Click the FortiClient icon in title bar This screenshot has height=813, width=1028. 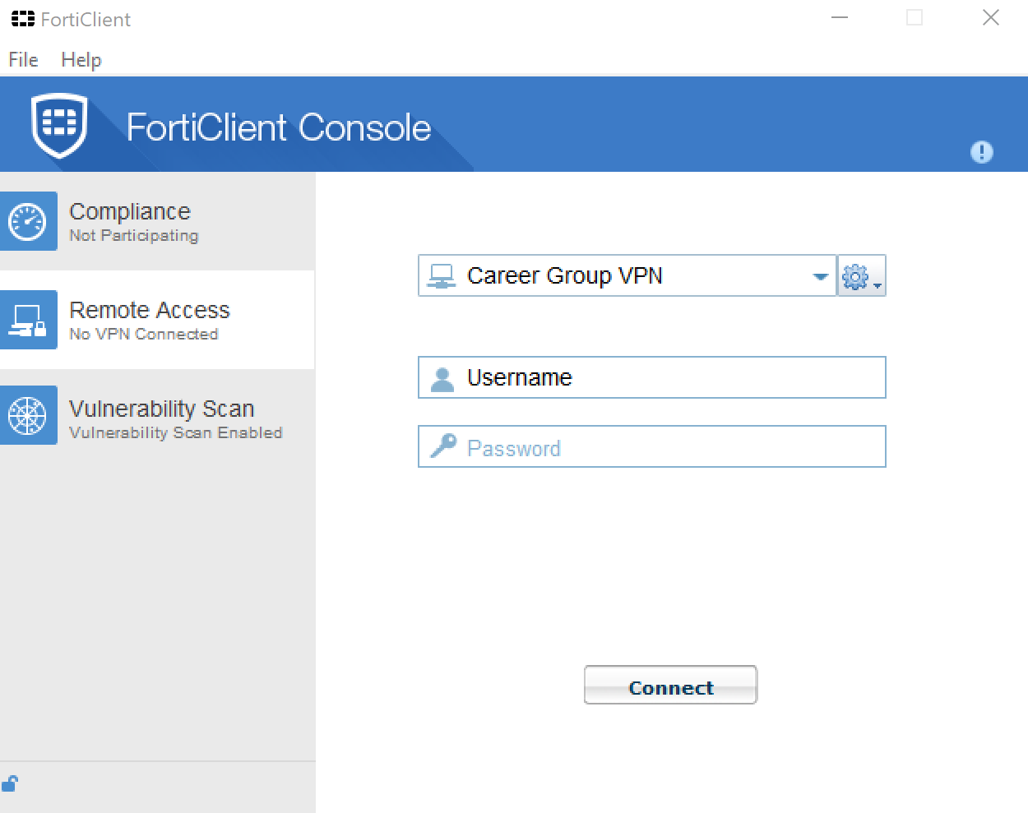tap(23, 18)
